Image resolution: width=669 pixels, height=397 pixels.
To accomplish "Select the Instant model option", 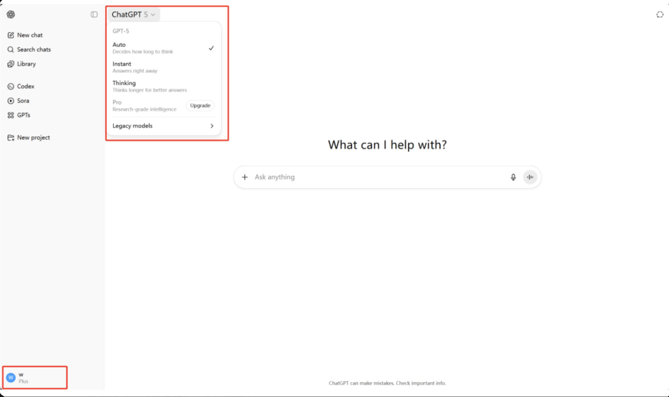I will (x=163, y=67).
